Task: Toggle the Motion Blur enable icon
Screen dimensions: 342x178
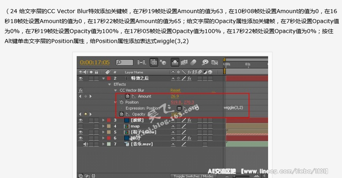Action: click(x=193, y=63)
